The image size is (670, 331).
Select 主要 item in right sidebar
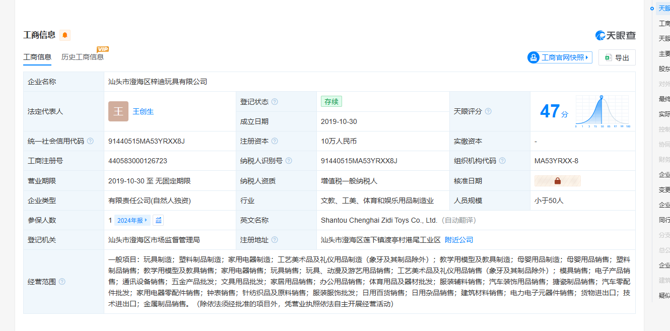664,54
